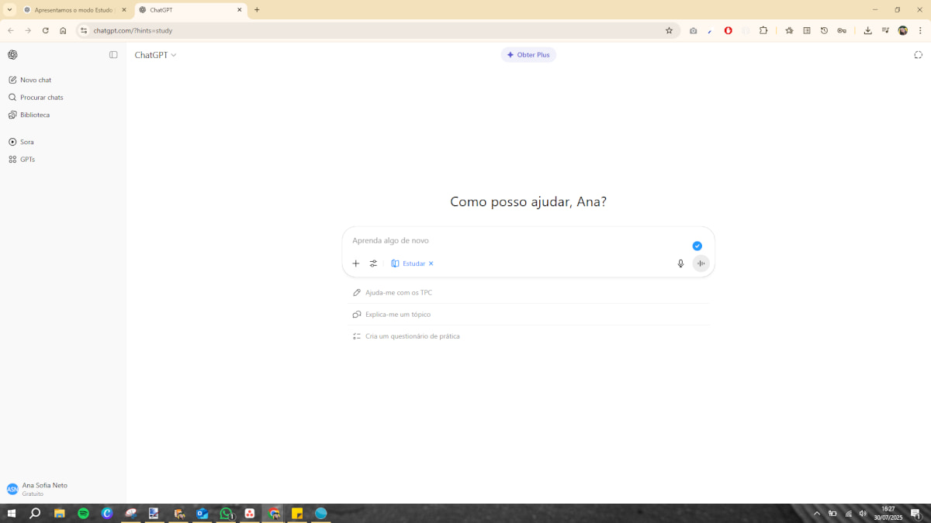Open Procurar chats in the sidebar

[x=41, y=98]
